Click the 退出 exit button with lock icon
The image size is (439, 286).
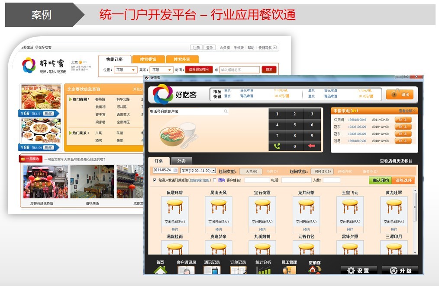pos(400,95)
